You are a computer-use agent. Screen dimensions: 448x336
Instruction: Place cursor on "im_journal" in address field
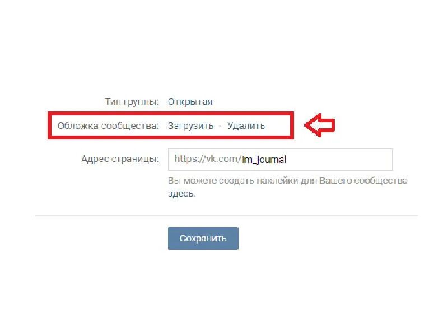(264, 160)
